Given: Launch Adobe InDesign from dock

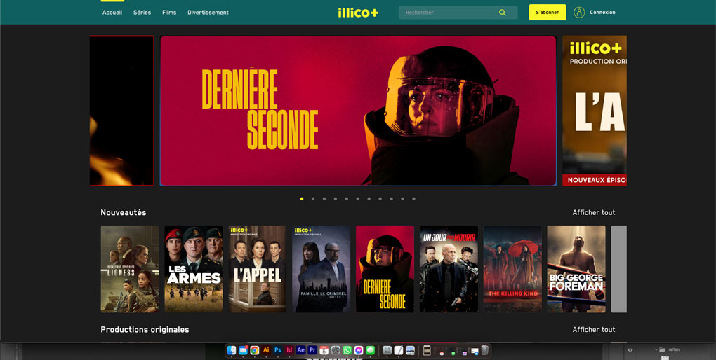Looking at the screenshot, I should tap(289, 350).
